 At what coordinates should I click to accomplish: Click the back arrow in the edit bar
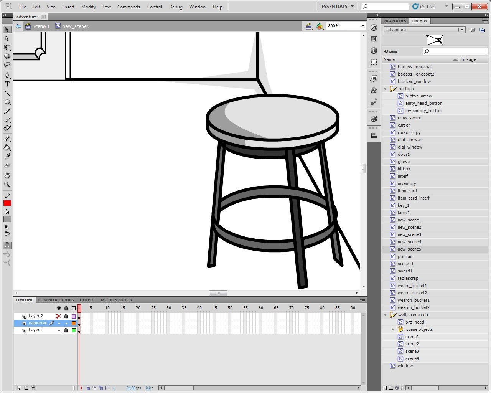coord(18,26)
